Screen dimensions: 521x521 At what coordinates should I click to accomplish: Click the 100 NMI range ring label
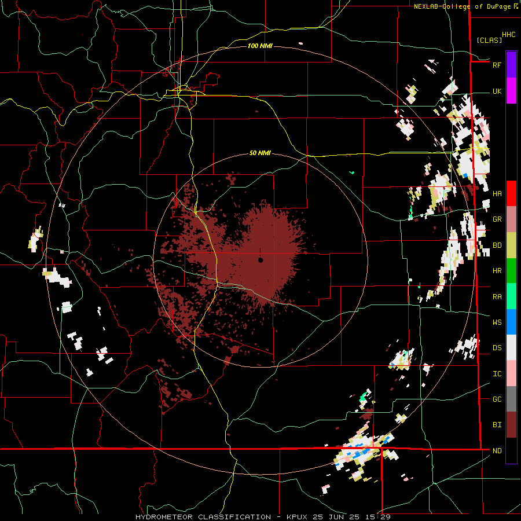coord(260,46)
